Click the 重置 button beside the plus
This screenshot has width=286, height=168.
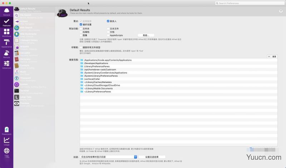(274, 56)
